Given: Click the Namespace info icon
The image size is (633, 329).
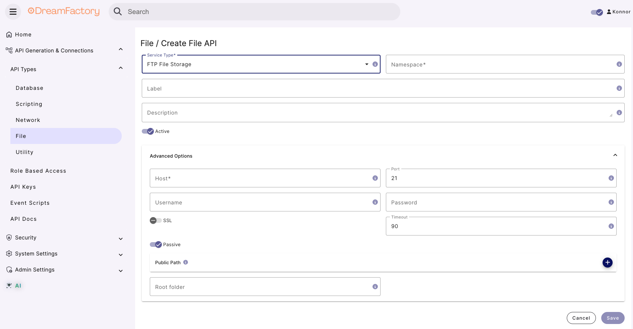Looking at the screenshot, I should tap(619, 64).
